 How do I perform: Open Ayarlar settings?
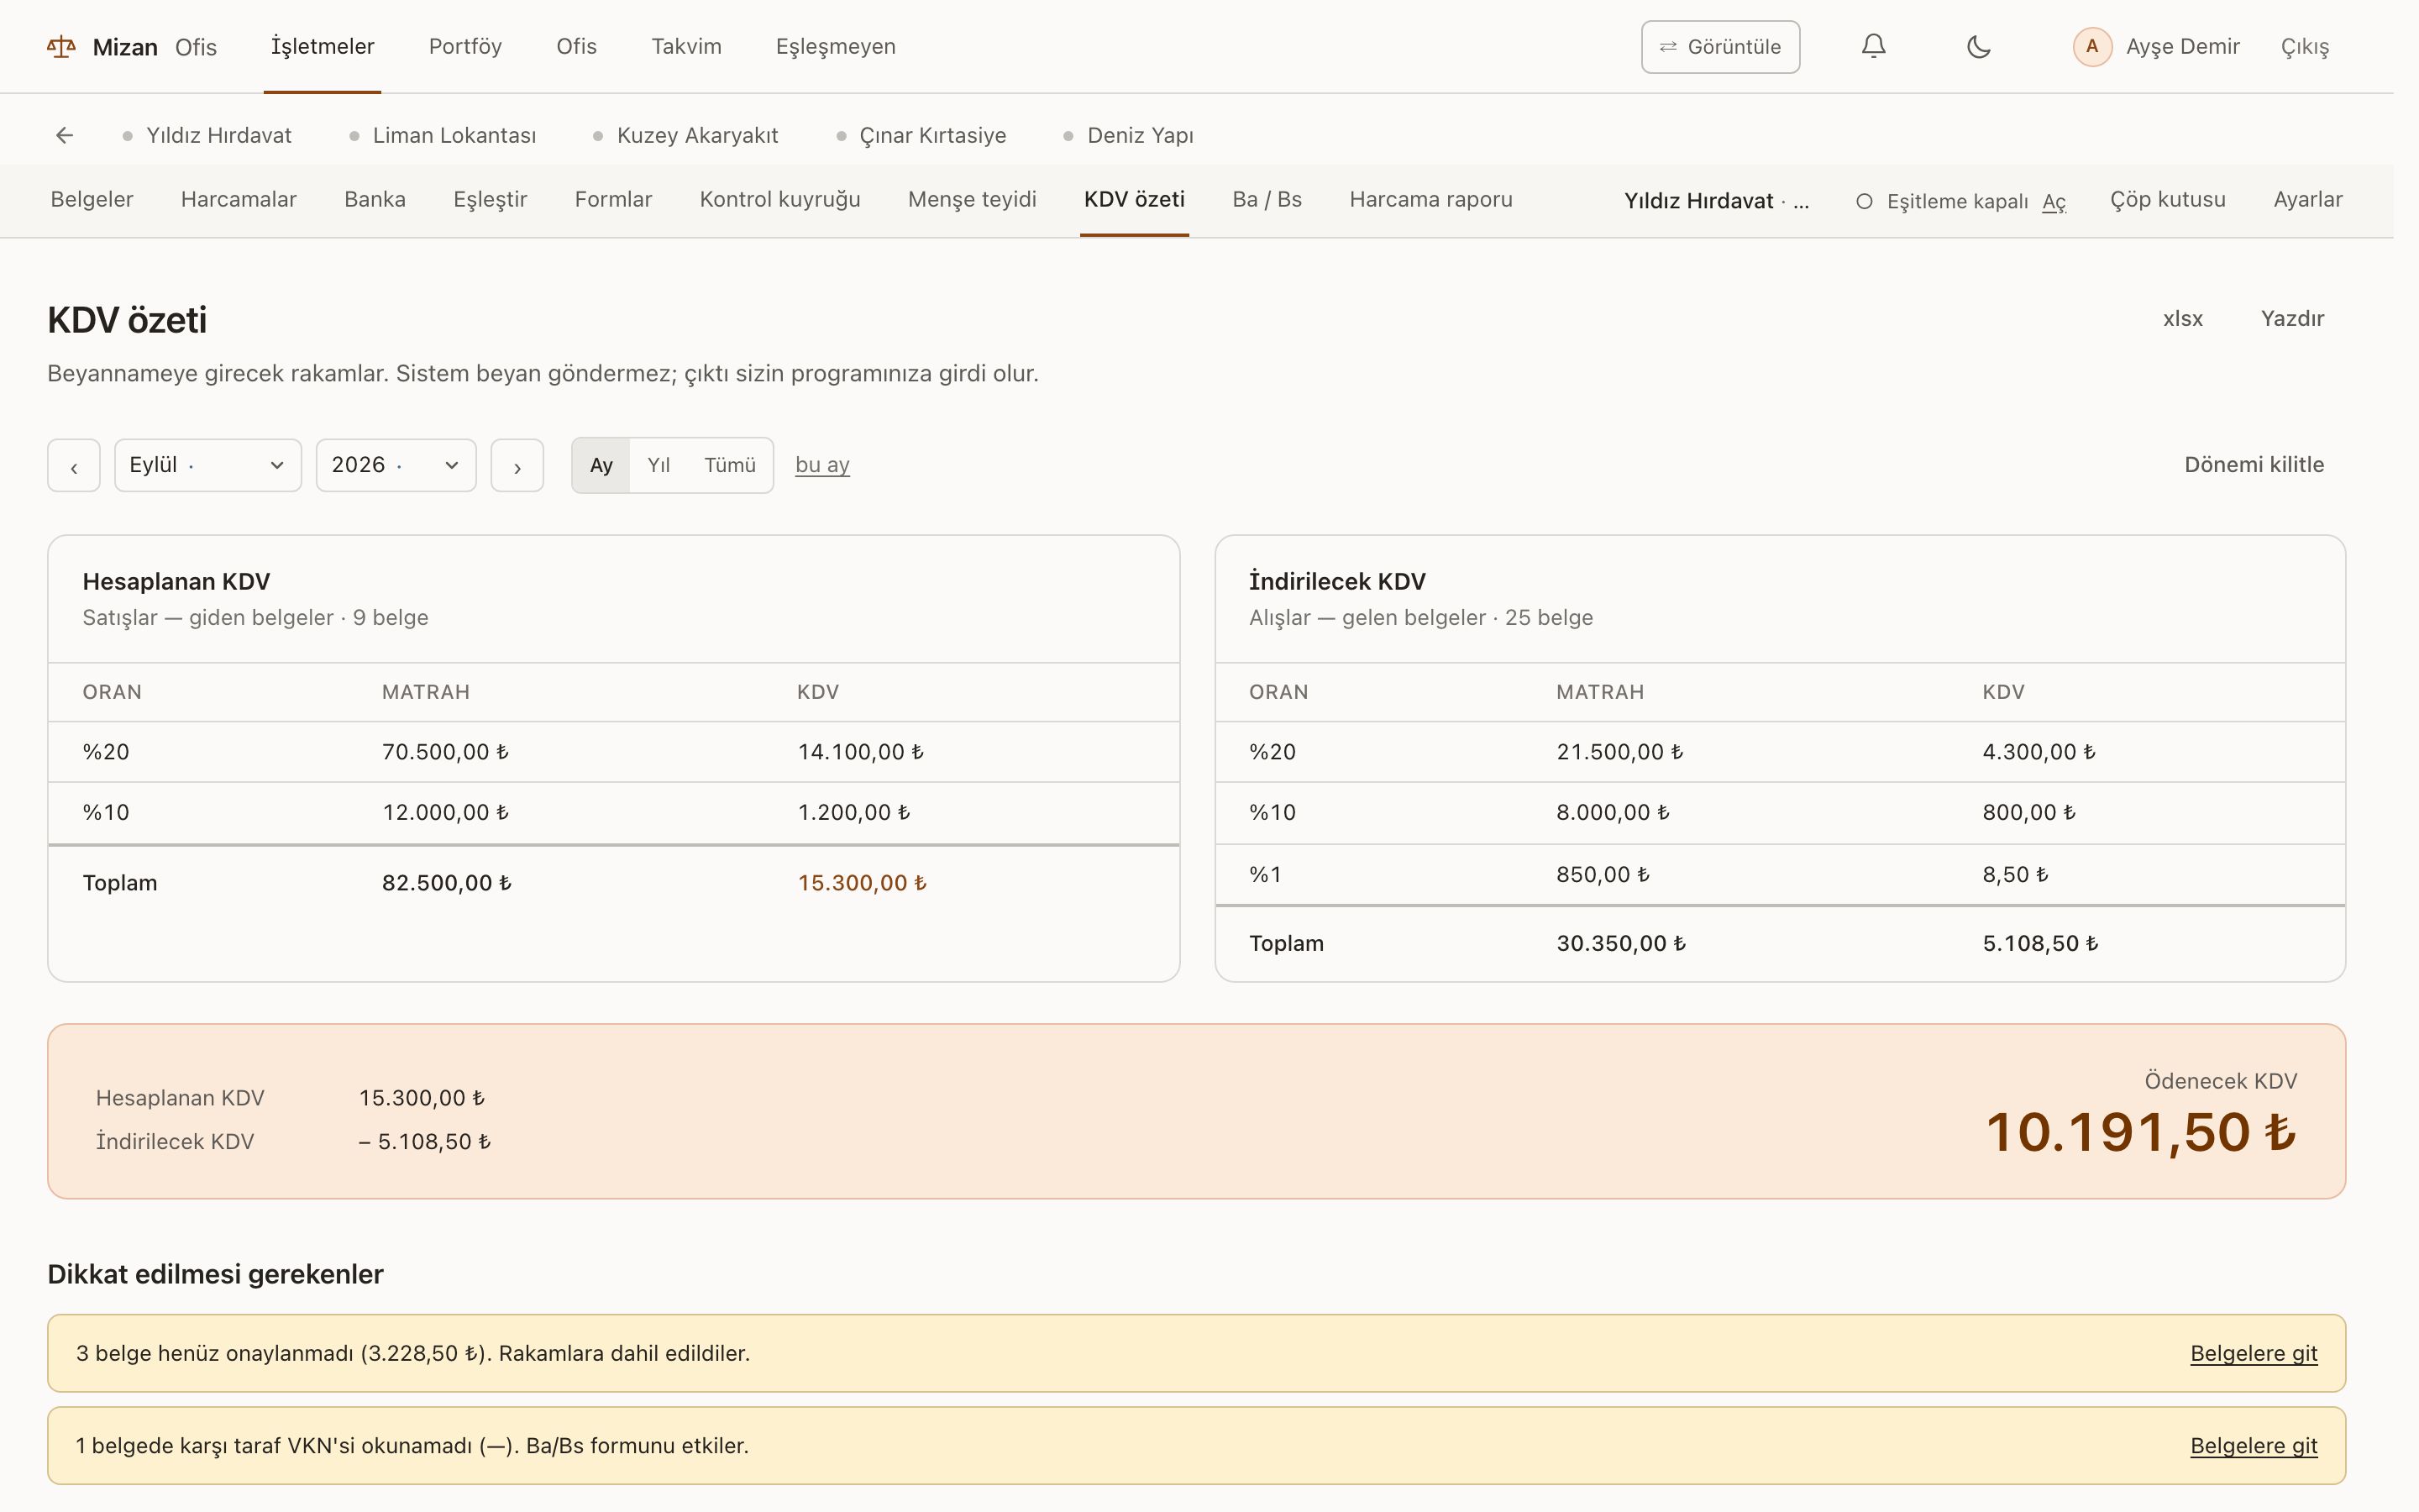(2307, 200)
